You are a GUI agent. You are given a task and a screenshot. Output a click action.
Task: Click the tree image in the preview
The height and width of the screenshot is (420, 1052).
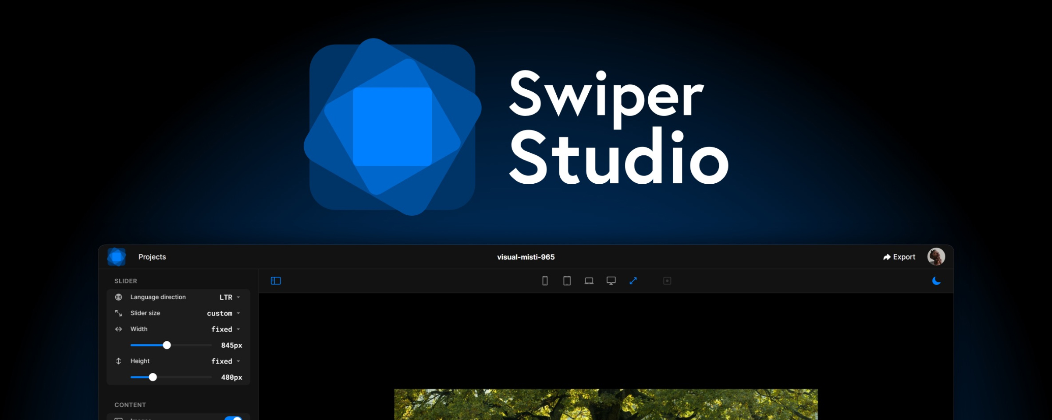point(606,404)
